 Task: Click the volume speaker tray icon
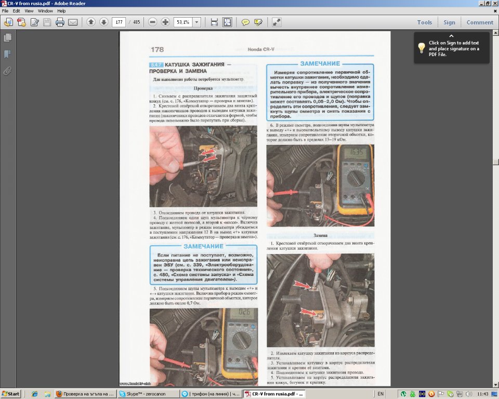coord(469,394)
